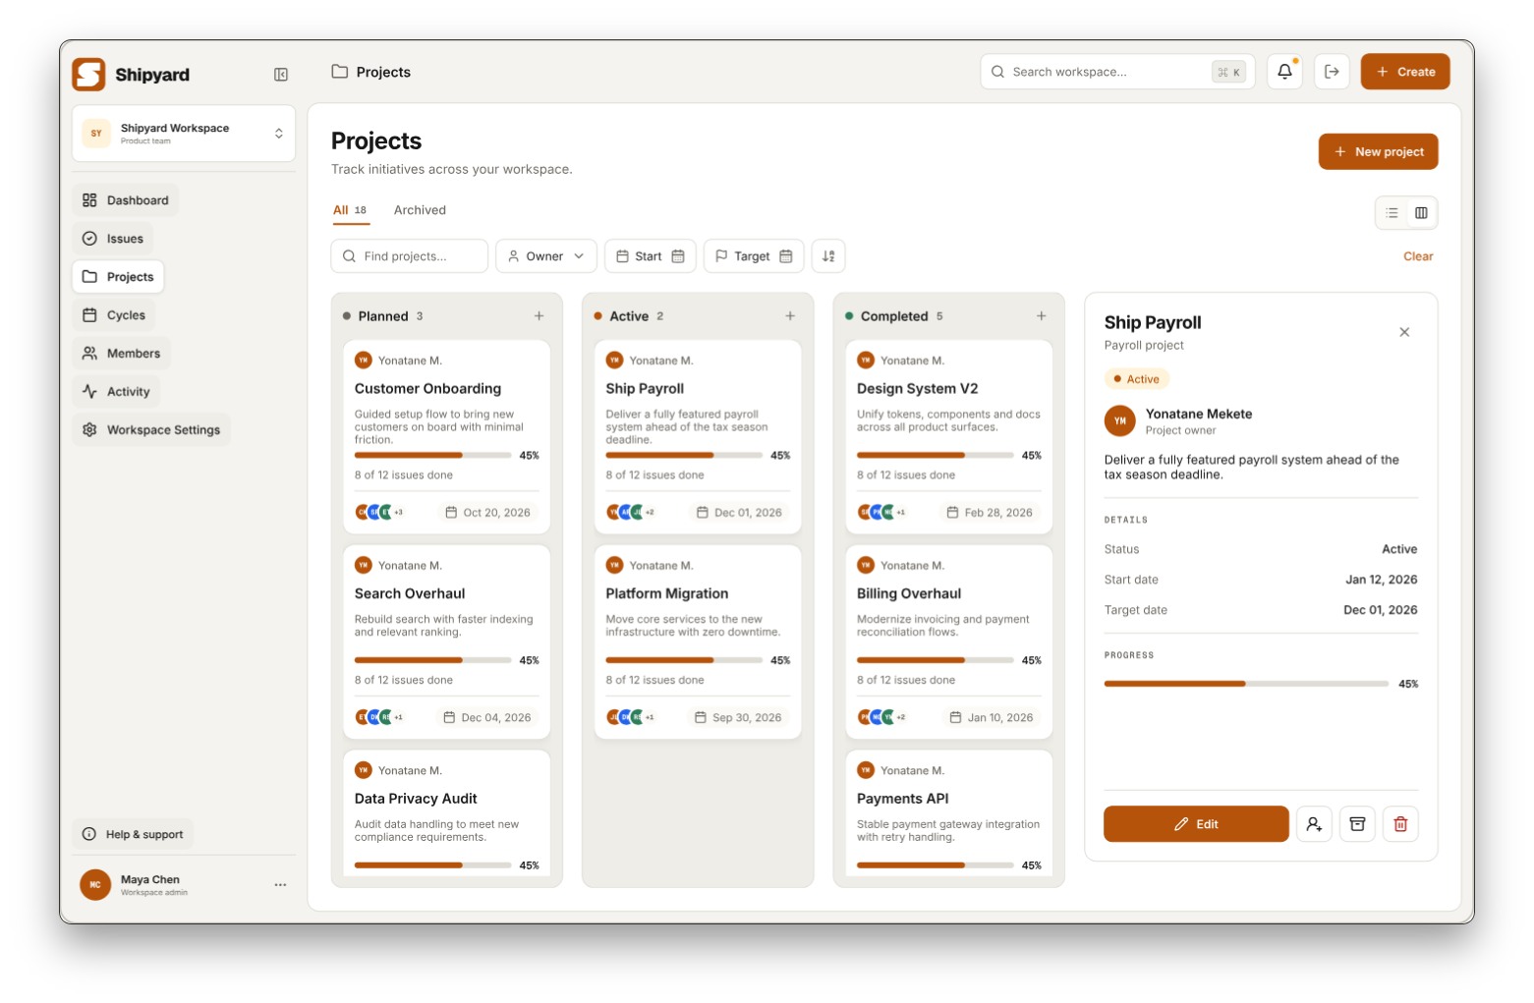Viewport: 1534px width, 1003px height.
Task: Open the notifications bell
Action: (x=1284, y=72)
